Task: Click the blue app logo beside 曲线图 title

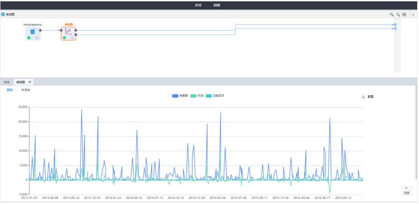Action: tap(3, 14)
